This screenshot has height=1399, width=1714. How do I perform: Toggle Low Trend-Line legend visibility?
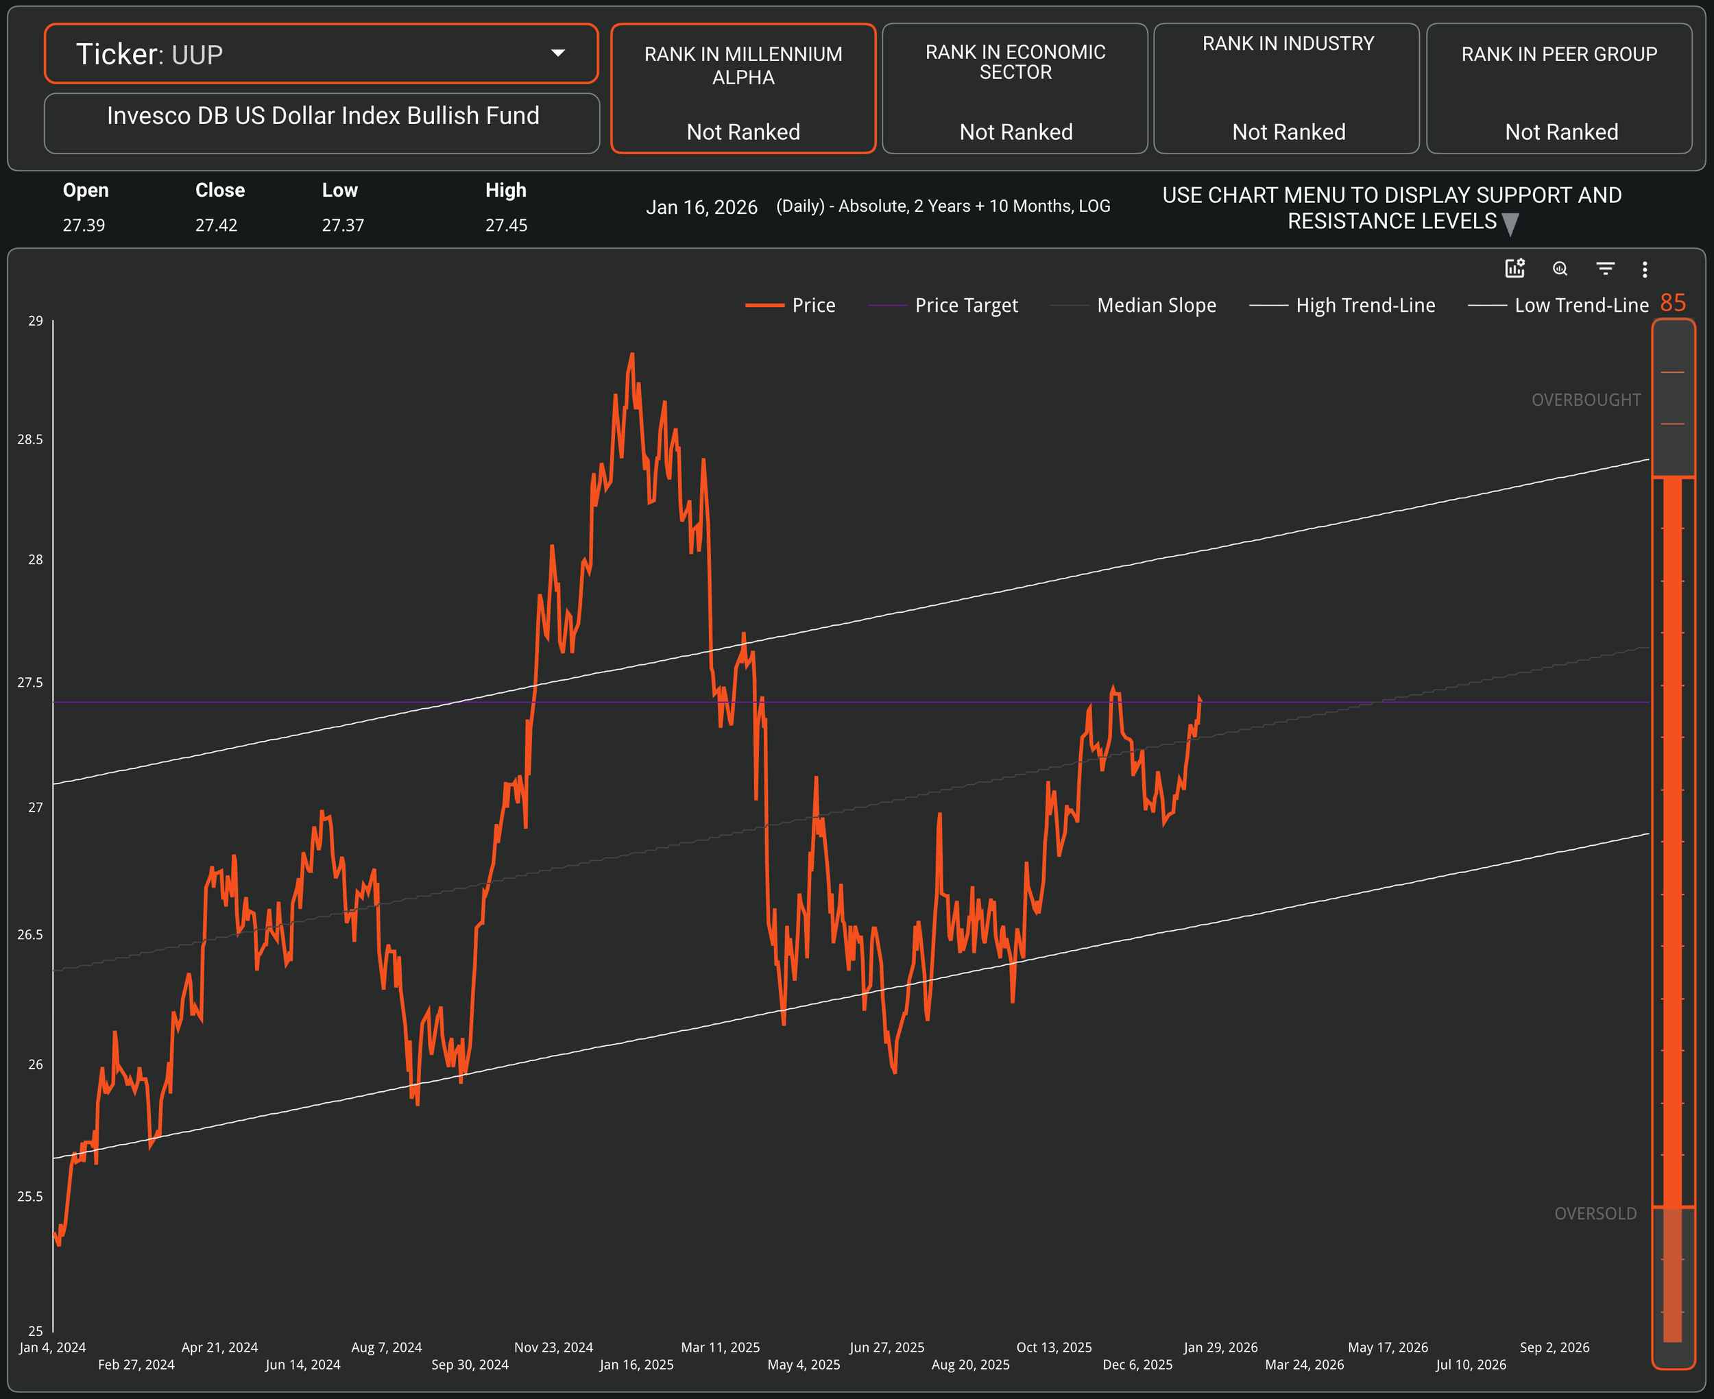click(1580, 306)
